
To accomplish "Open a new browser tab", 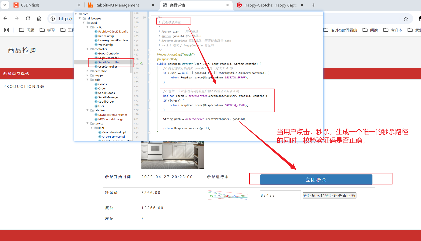I will pyautogui.click(x=313, y=5).
